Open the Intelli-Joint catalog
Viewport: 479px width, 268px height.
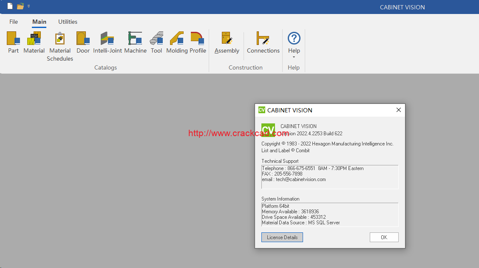[x=107, y=42]
